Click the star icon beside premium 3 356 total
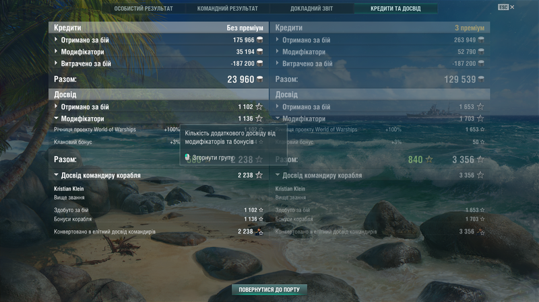Image resolution: width=539 pixels, height=302 pixels. pyautogui.click(x=480, y=159)
